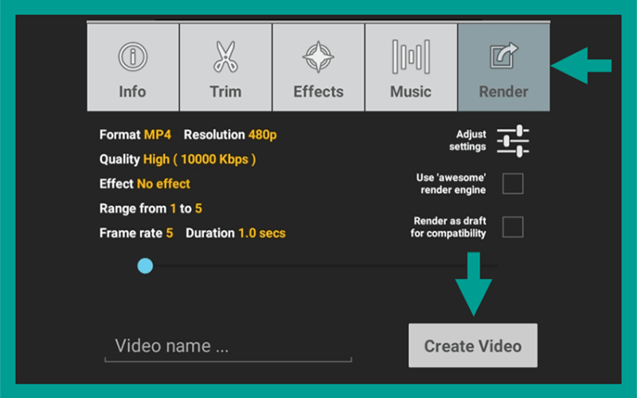Image resolution: width=637 pixels, height=398 pixels.
Task: Open the Info tab
Action: (133, 68)
